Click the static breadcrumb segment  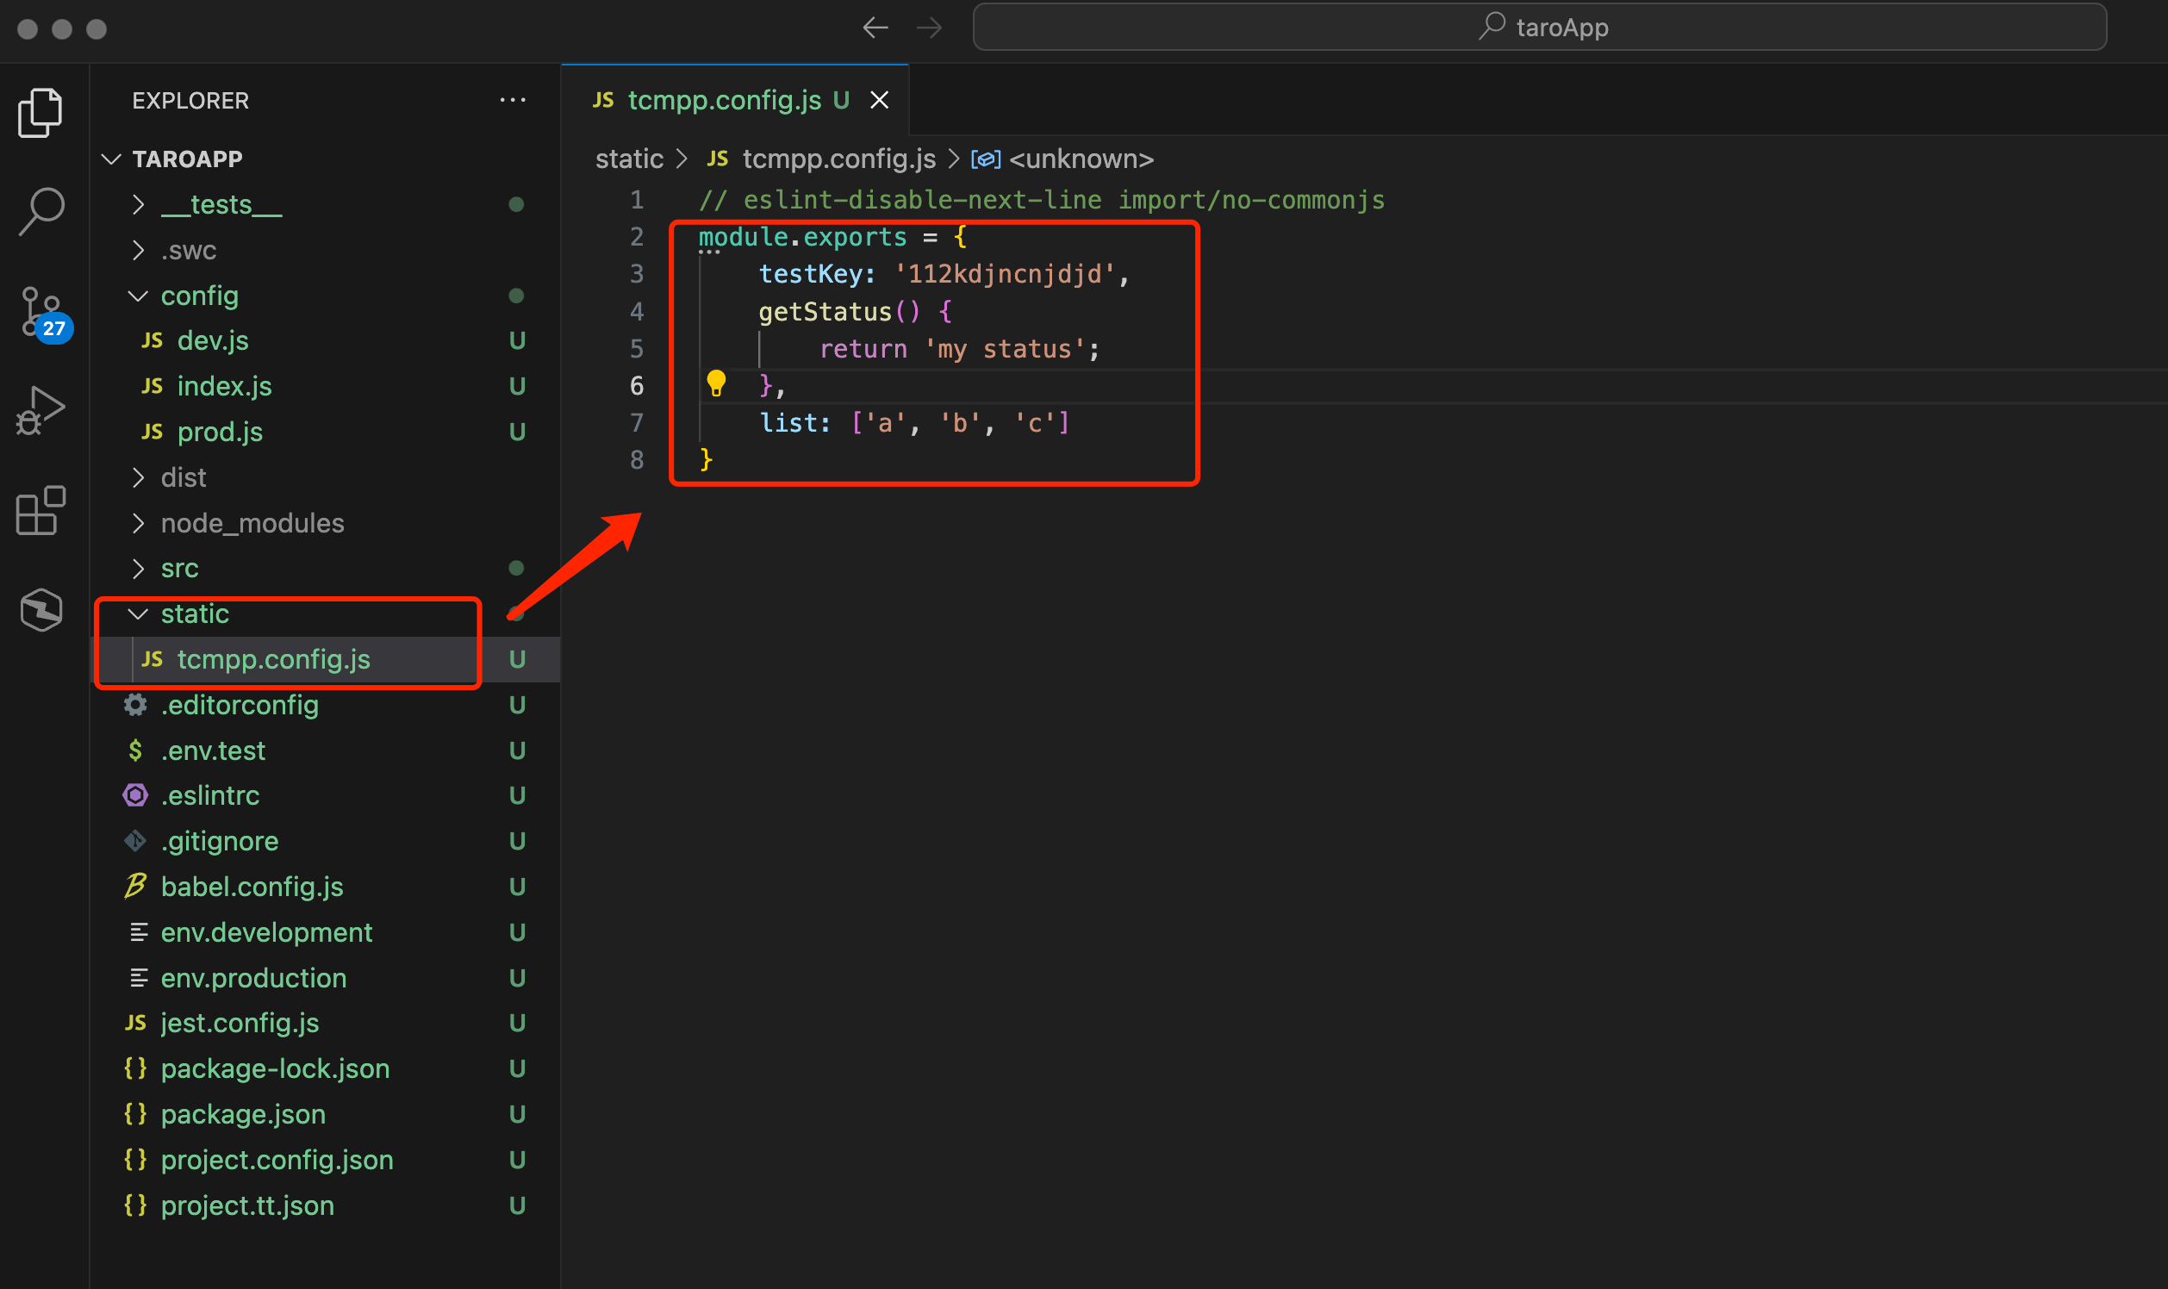(629, 159)
